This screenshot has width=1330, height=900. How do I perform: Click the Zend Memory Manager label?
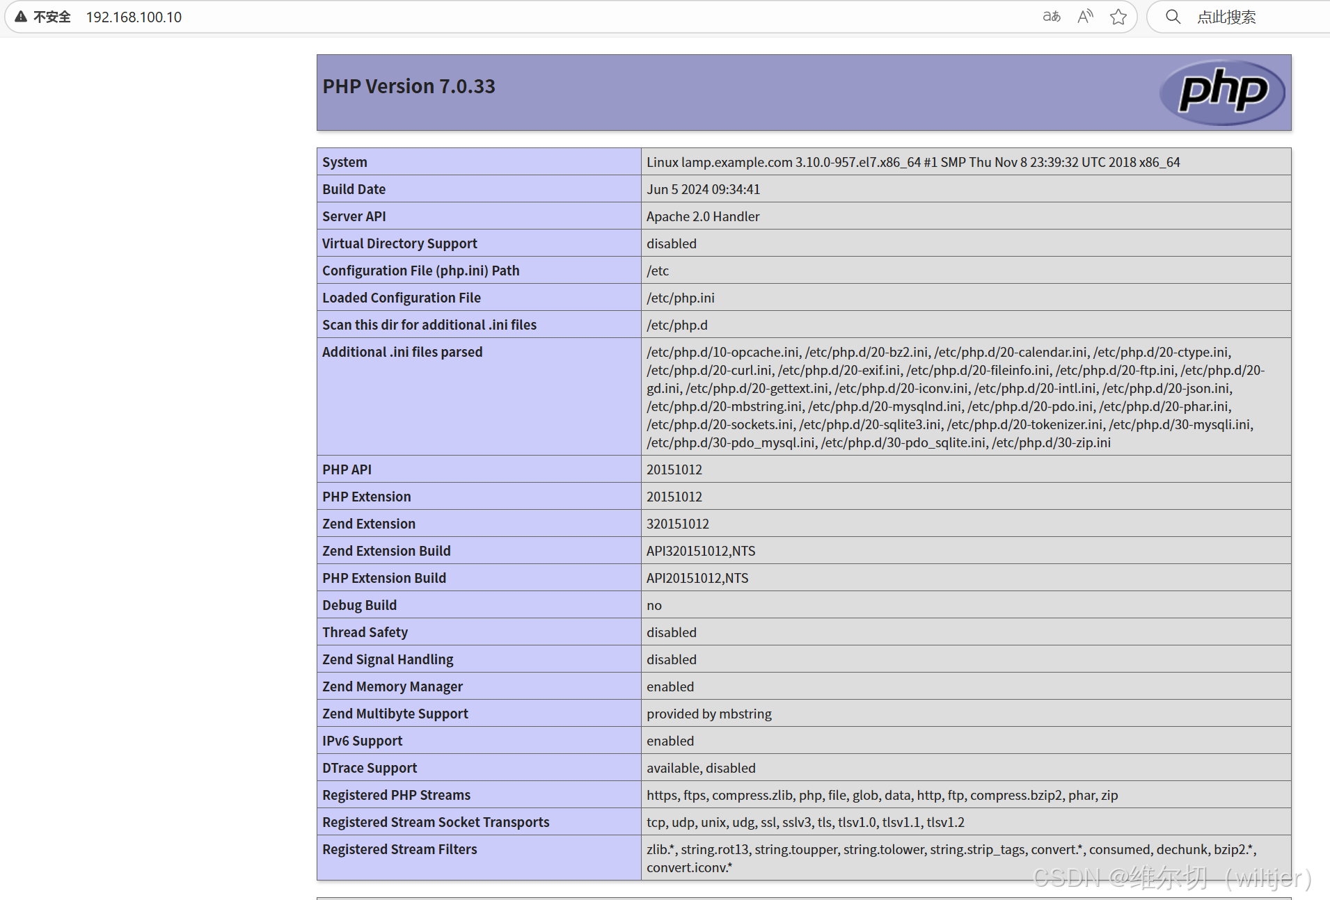pyautogui.click(x=393, y=686)
